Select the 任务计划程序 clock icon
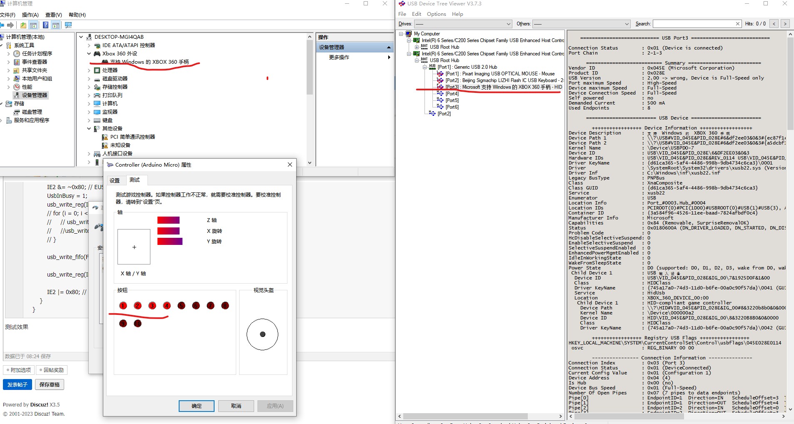 click(x=17, y=54)
